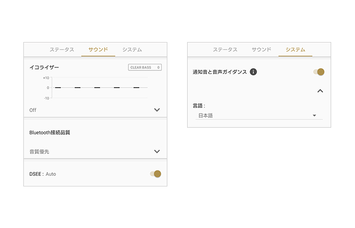
Task: Click the 音質優先 connection quality setting
Action: (40, 151)
